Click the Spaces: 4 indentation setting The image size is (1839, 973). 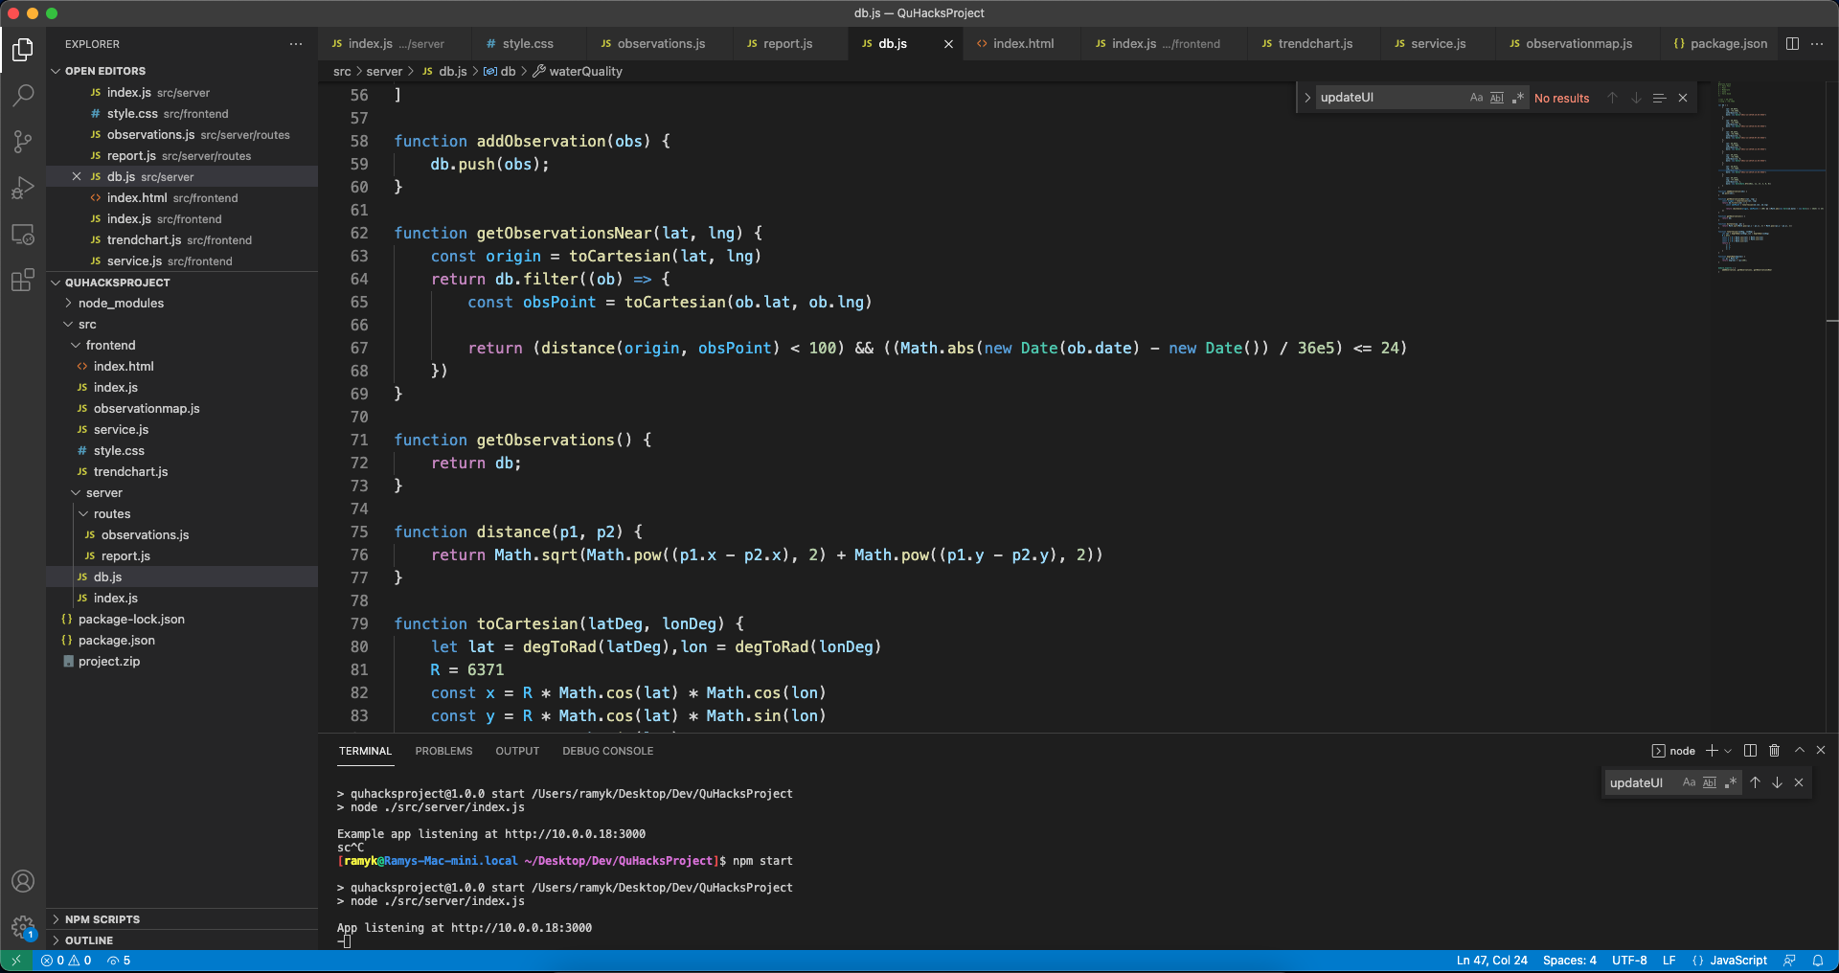1569,961
